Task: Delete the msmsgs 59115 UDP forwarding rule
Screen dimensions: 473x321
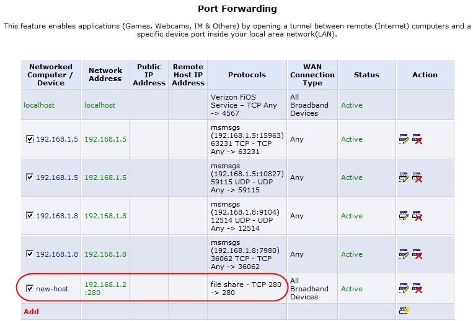Action: [417, 177]
